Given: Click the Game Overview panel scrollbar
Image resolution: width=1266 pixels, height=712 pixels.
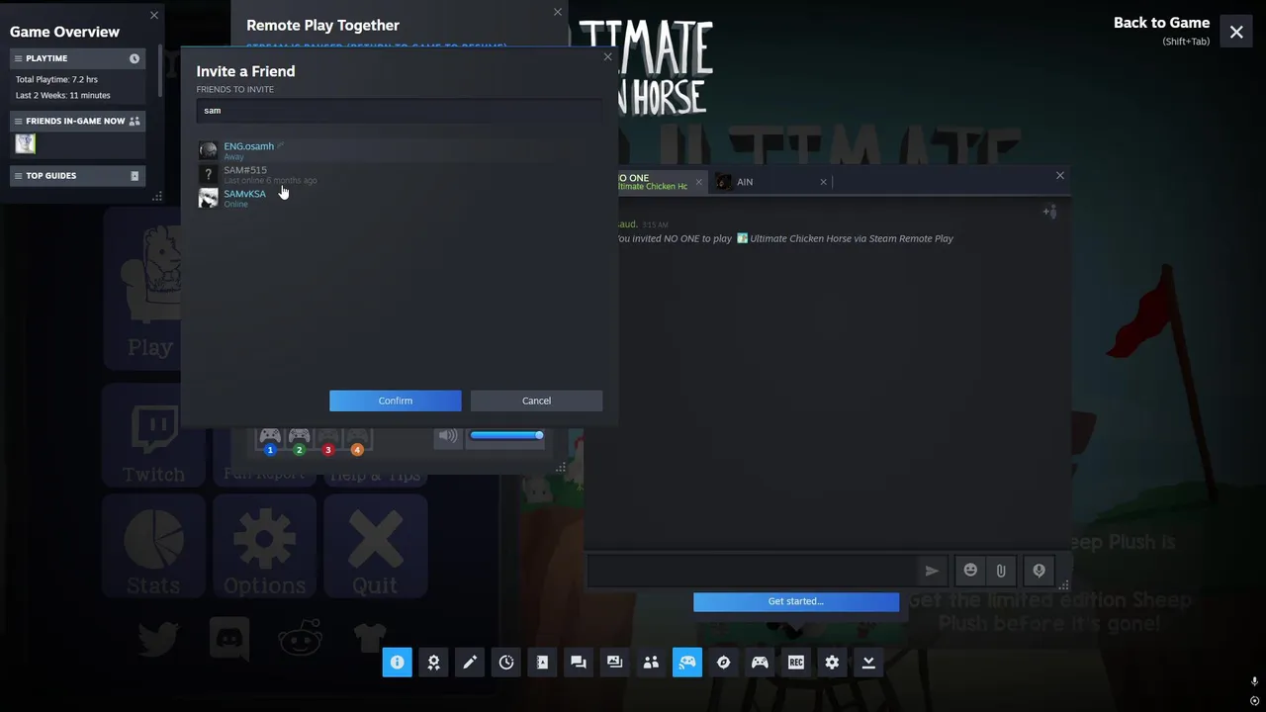Looking at the screenshot, I should (x=160, y=69).
